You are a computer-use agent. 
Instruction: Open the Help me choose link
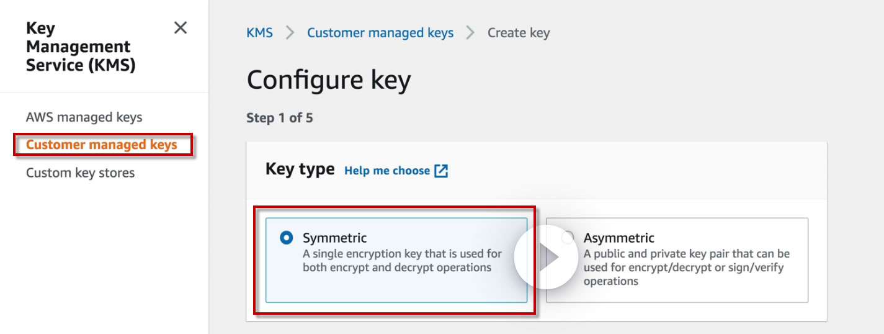point(387,171)
